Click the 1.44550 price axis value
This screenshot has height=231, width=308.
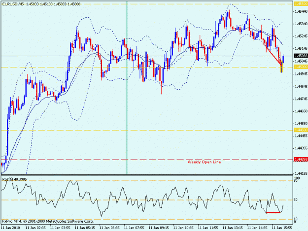tap(301, 124)
